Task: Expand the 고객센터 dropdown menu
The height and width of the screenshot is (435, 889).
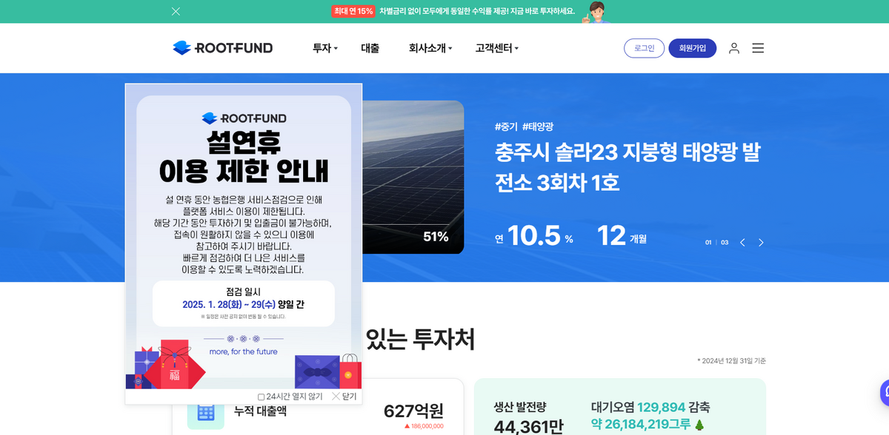Action: click(x=496, y=48)
